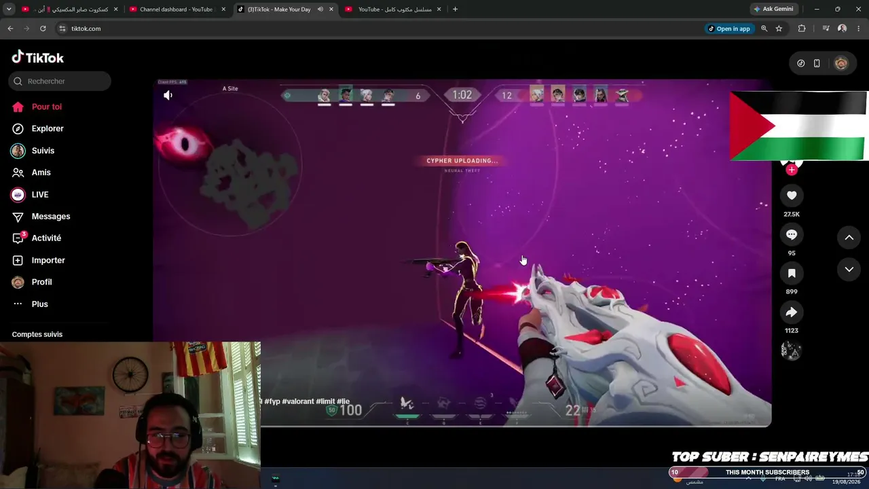
Task: Open the Chrome three-dot menu
Action: pyautogui.click(x=859, y=29)
